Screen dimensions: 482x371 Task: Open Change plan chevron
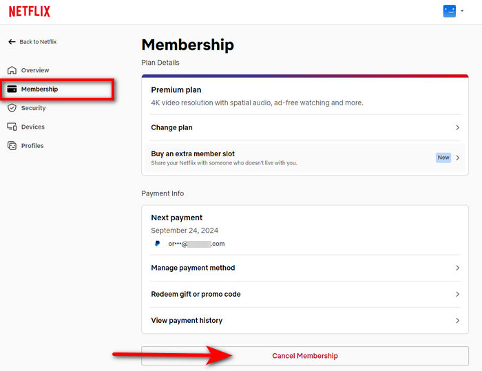[457, 127]
